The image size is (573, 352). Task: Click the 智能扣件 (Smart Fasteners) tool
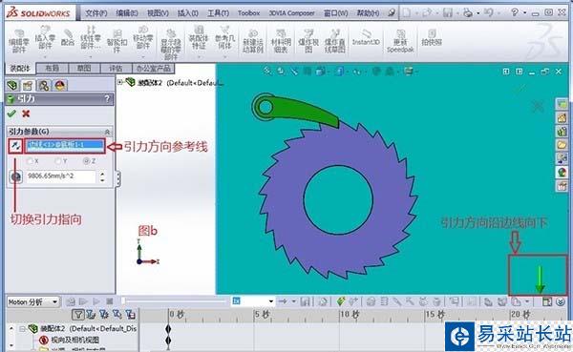pos(117,41)
